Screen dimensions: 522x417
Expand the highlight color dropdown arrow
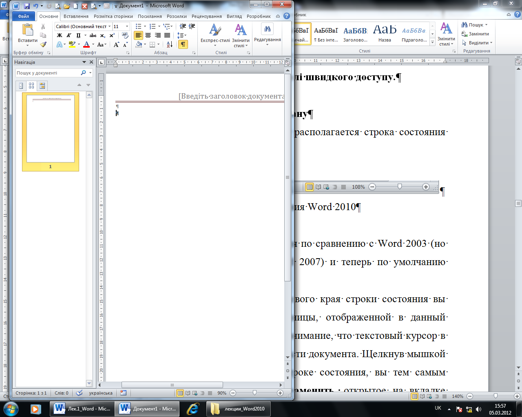pos(79,44)
